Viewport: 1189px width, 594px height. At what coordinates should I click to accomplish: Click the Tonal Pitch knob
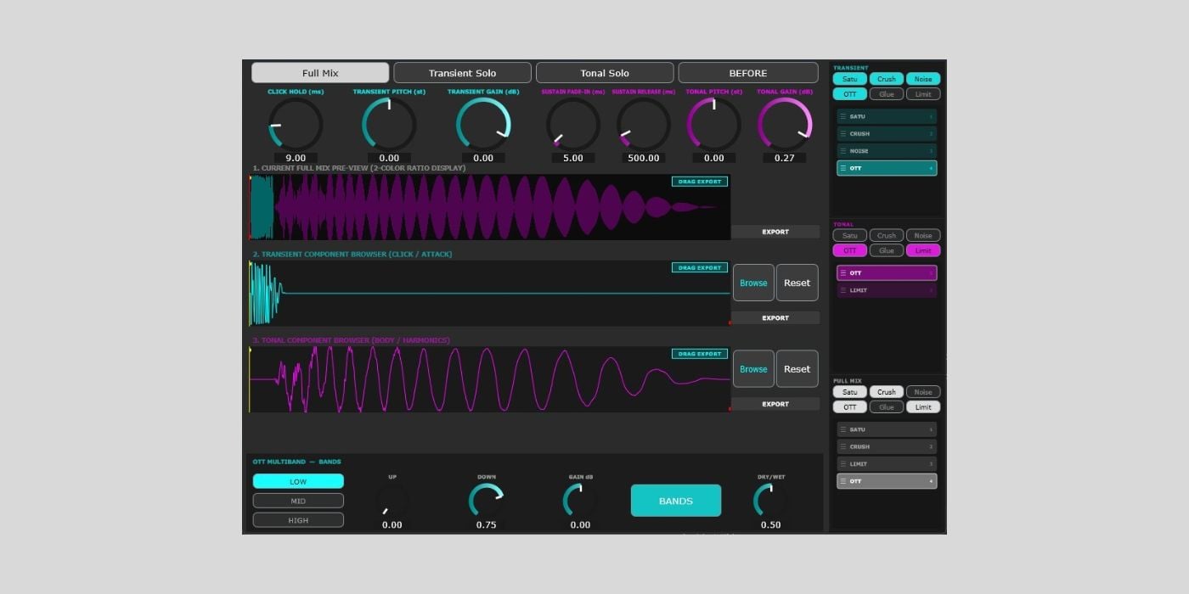[714, 125]
